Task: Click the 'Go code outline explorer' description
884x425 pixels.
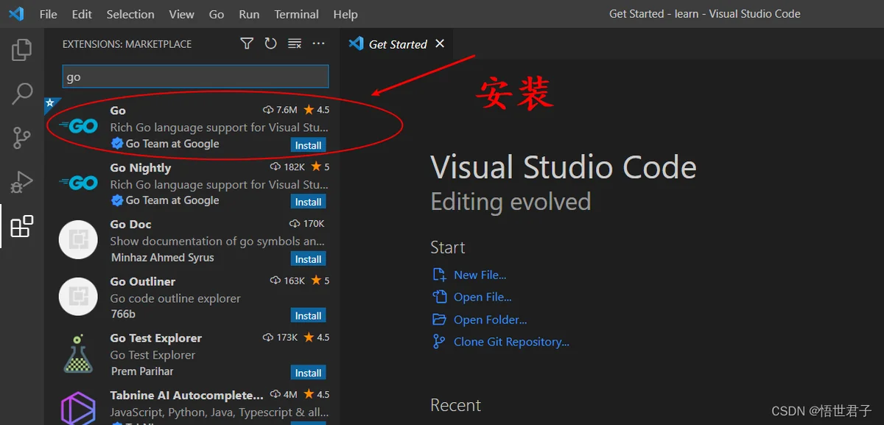Action: (175, 298)
